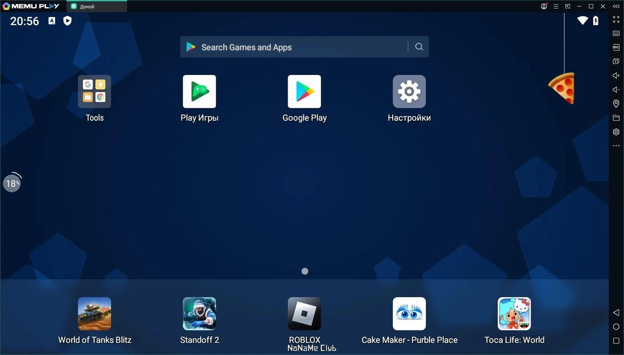The height and width of the screenshot is (355, 624).
Task: Open the MEmu account profile icon
Action: [x=544, y=6]
